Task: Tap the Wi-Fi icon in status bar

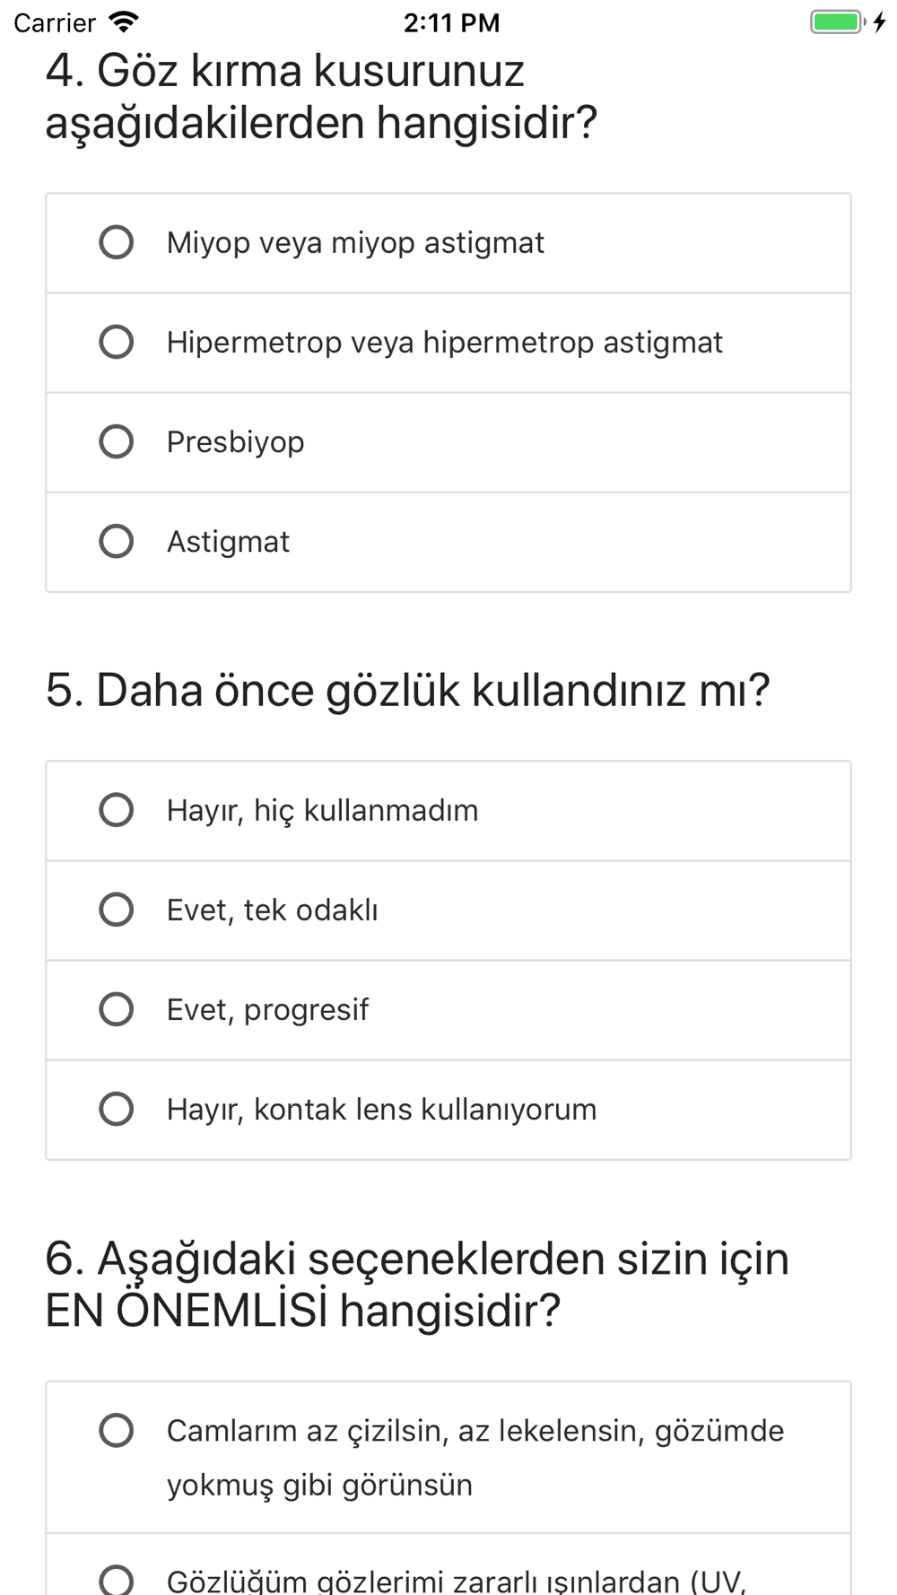Action: pos(123,22)
